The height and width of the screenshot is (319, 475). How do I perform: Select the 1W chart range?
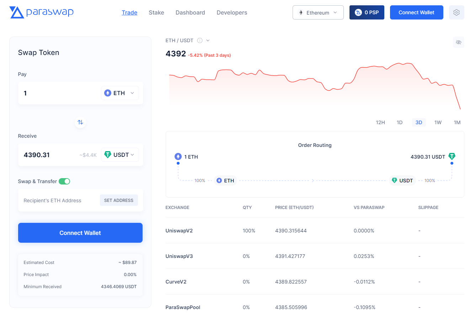click(438, 122)
